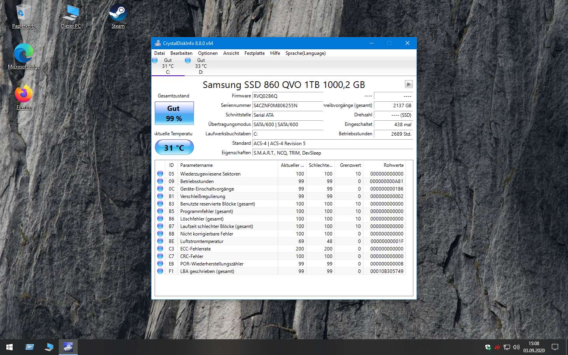Select the Firefox desktop shortcut

point(24,97)
